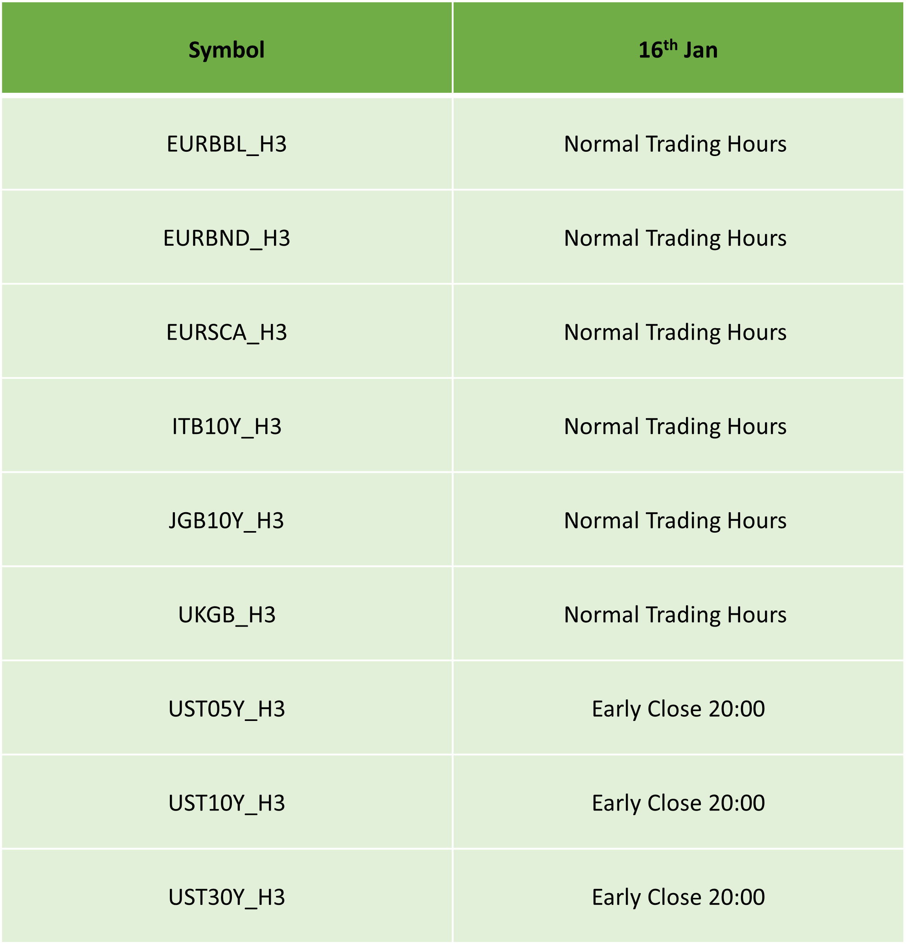The image size is (908, 945).
Task: Click Early Close 20:00 for UST30Y_H3
Action: [678, 897]
